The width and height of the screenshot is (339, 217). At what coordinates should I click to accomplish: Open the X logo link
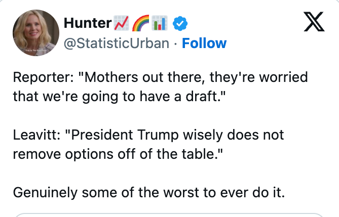[x=314, y=22]
